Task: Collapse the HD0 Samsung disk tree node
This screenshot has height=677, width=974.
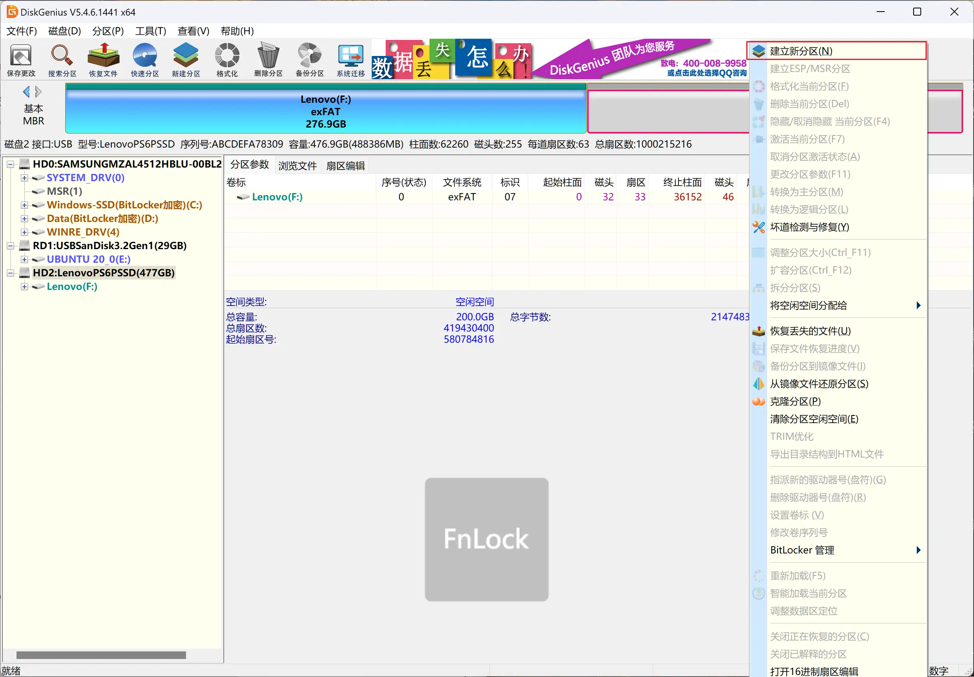Action: pyautogui.click(x=10, y=164)
